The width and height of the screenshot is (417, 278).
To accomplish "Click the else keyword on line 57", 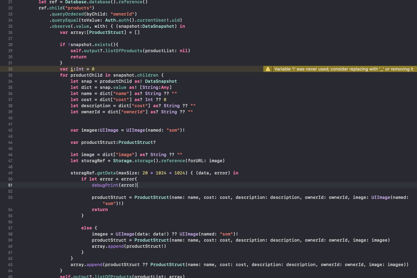I will click(x=87, y=228).
